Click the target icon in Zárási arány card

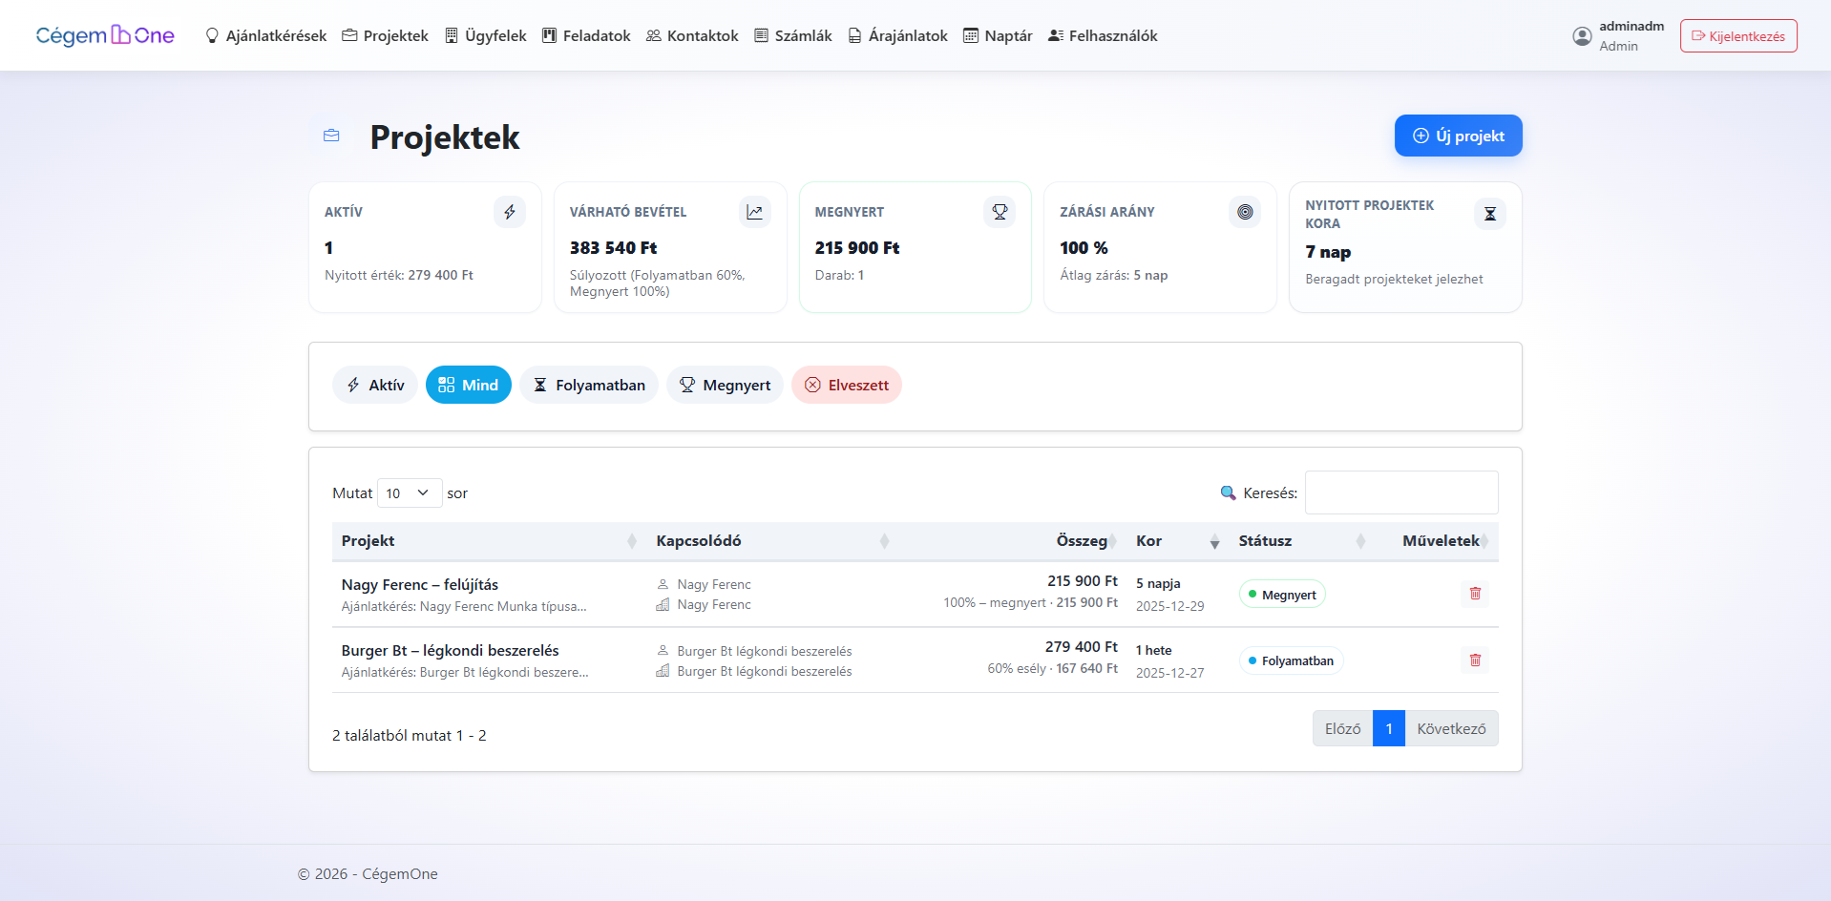click(x=1245, y=212)
